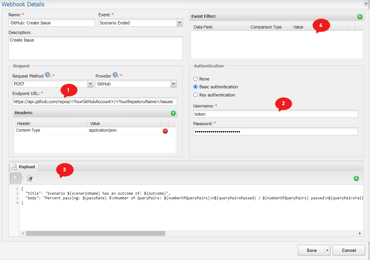The image size is (370, 260).
Task: Click the Cancel button
Action: tap(349, 250)
